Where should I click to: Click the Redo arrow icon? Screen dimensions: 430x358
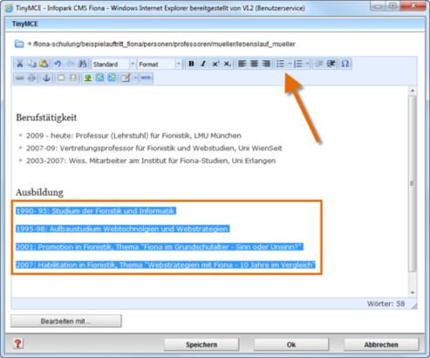click(70, 64)
